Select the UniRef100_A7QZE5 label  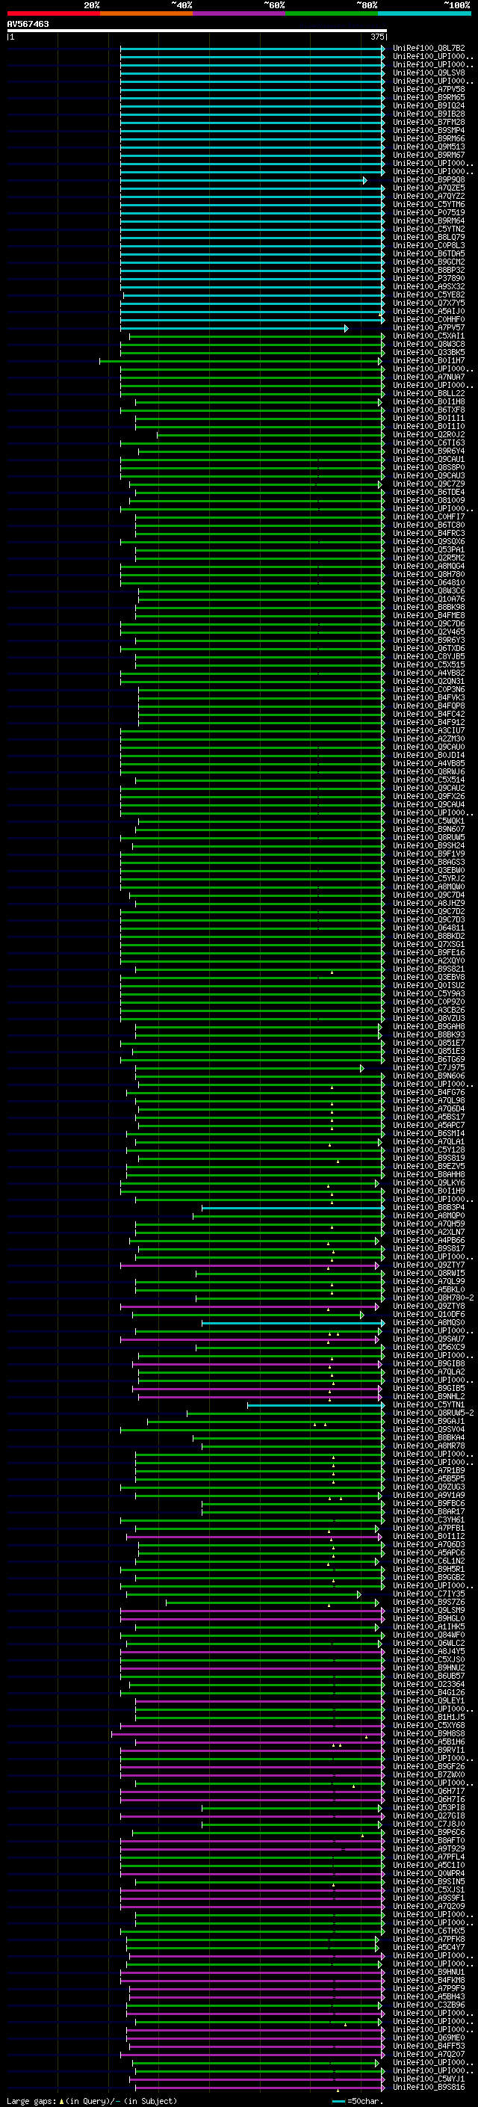point(429,188)
